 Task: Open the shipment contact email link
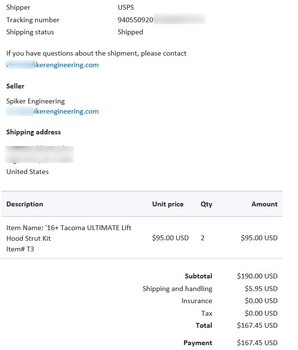click(x=52, y=65)
